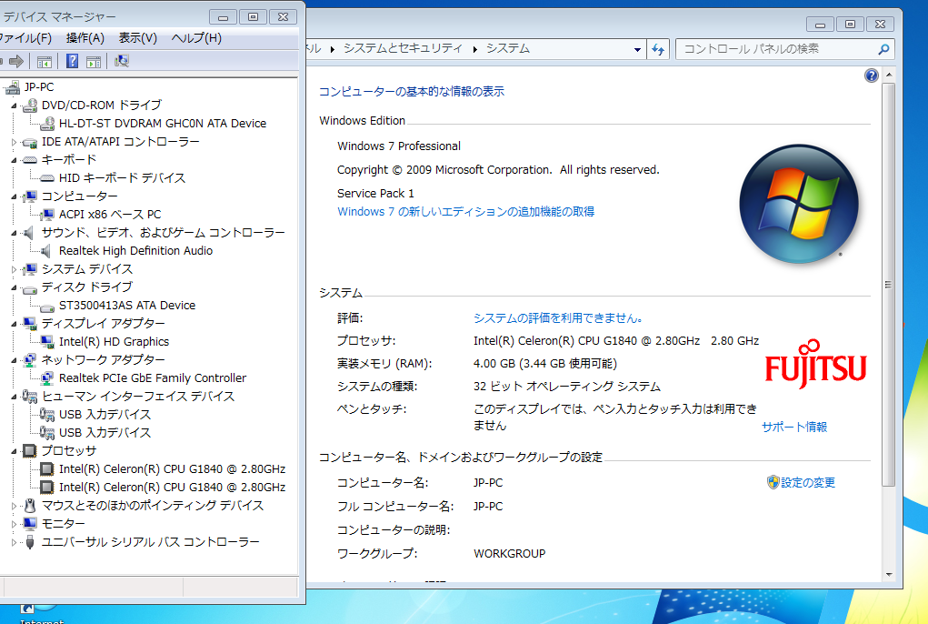Toggle the show/hide action pane toolbar icon
Viewport: 928px width, 624px height.
94,61
